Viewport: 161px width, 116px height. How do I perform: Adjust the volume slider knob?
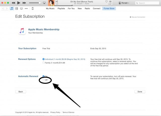(40, 3)
